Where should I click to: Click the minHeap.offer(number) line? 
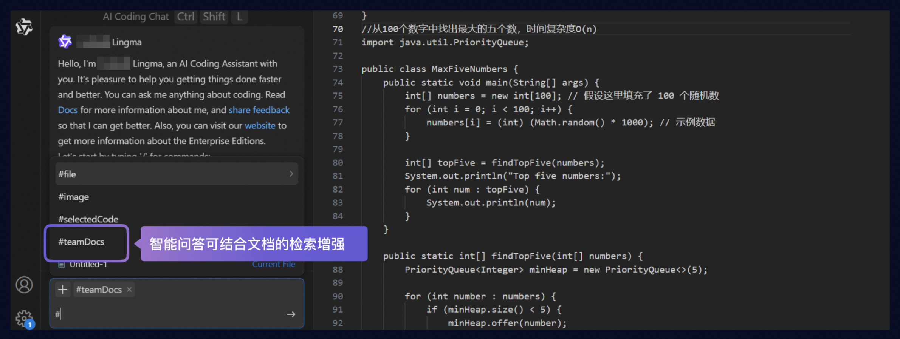507,323
